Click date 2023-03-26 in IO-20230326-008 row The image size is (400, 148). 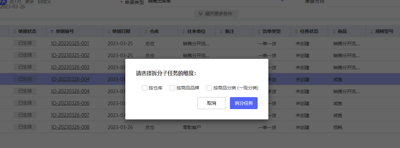point(120,127)
